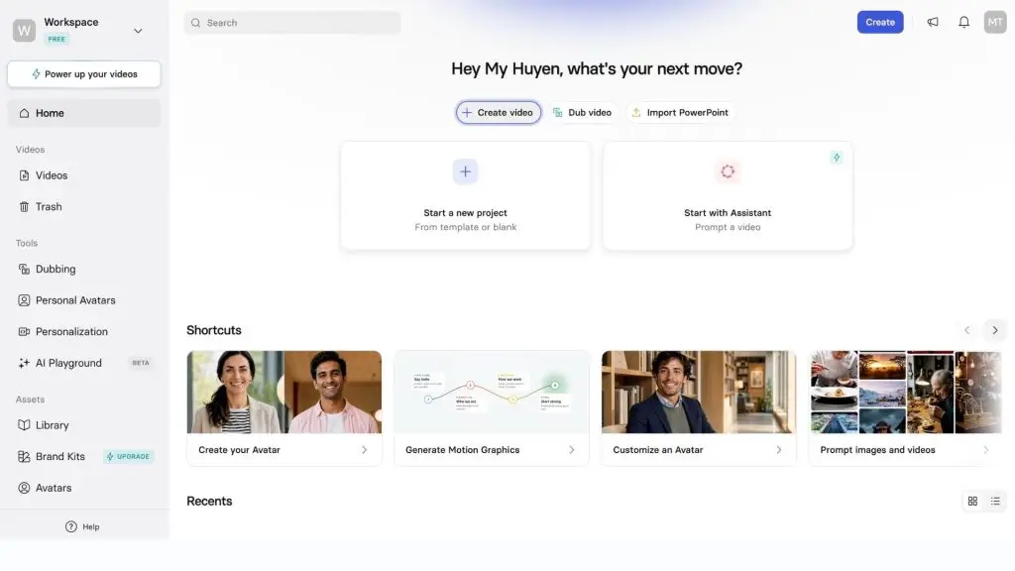Click the Shortcuts heading
Viewport: 1015px width, 571px height.
pos(214,330)
